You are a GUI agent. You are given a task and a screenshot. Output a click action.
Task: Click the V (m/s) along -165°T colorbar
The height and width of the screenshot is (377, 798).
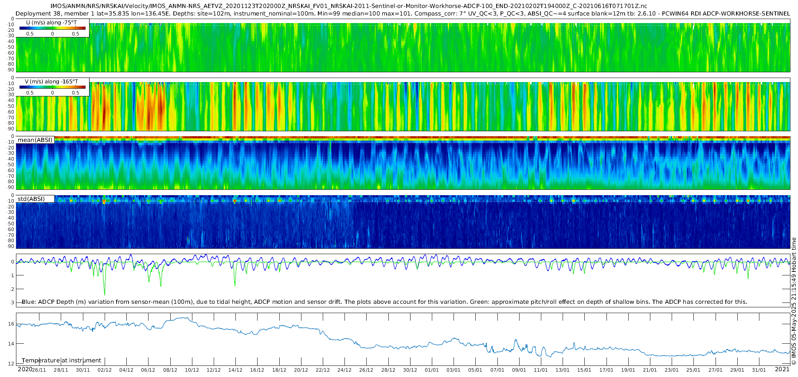[x=52, y=87]
